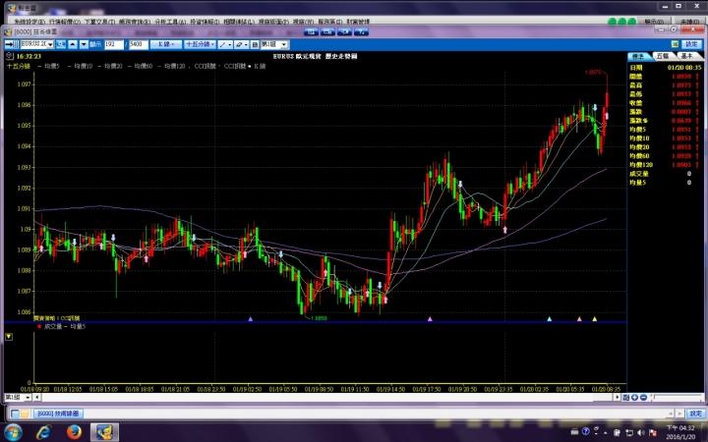Click the yellow triangle marker near chart end

[595, 319]
